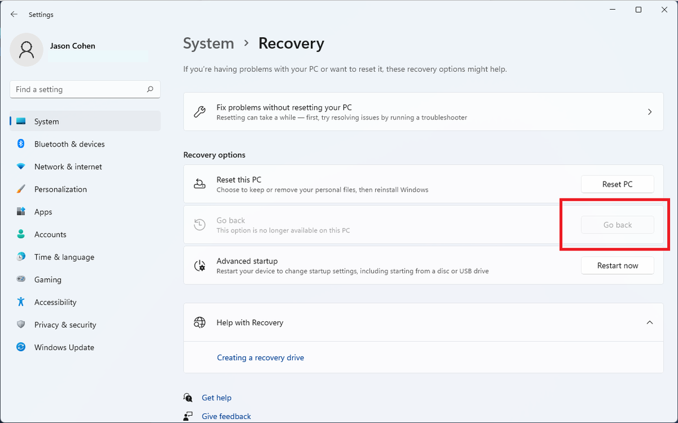
Task: Click the Recovery options heading
Action: click(214, 155)
